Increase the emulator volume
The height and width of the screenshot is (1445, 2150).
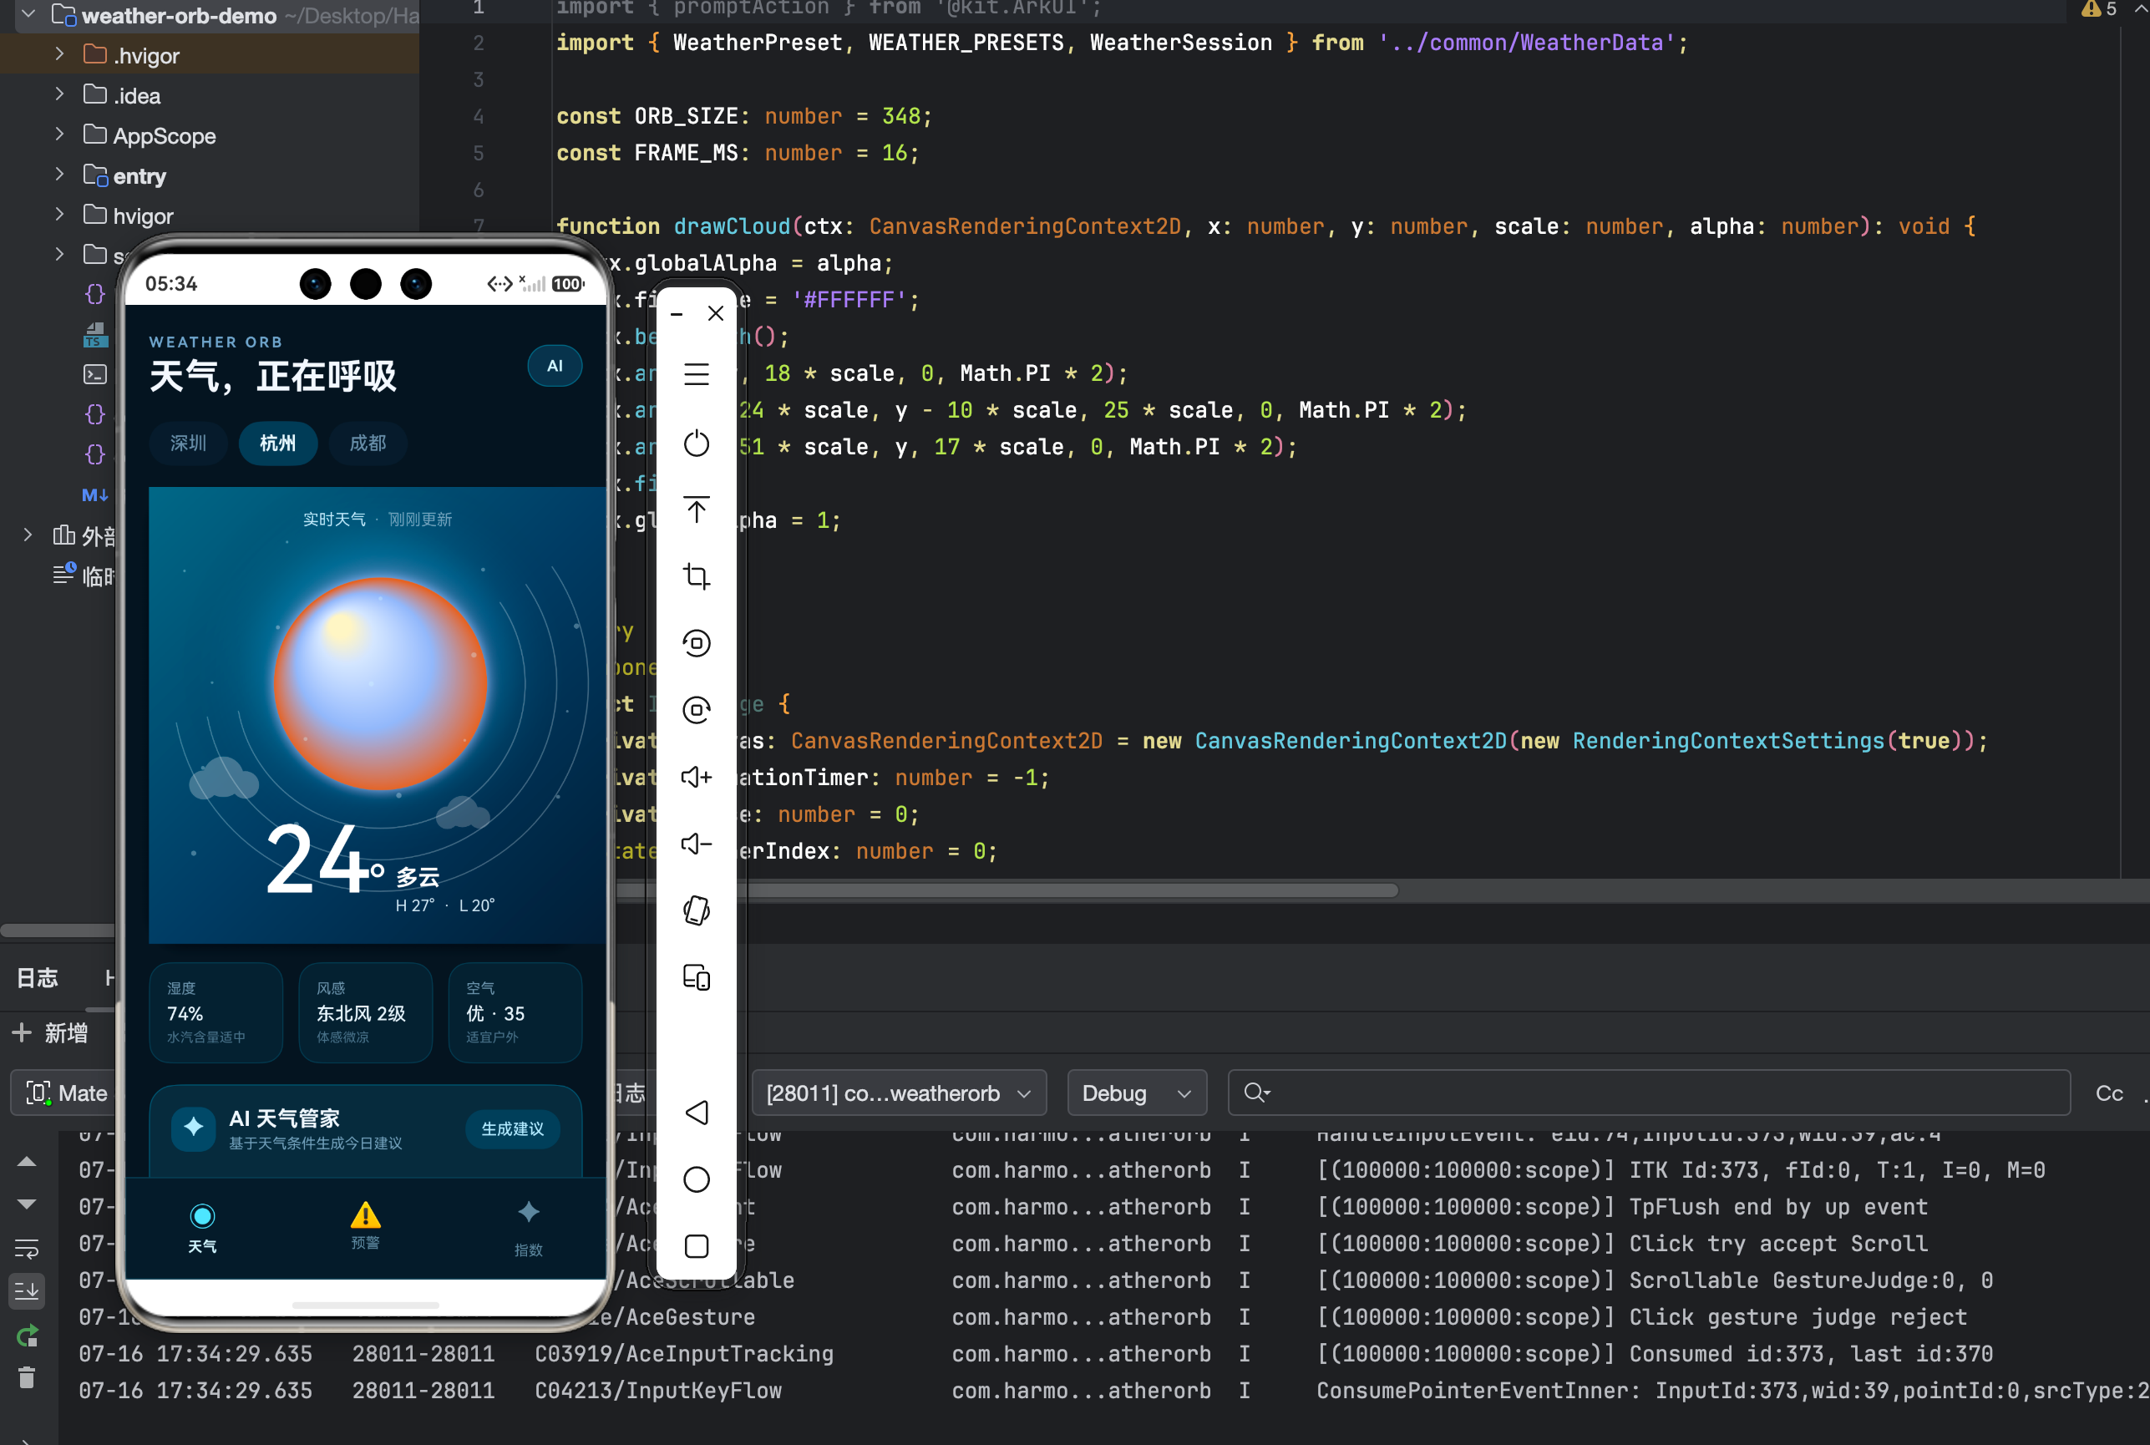(697, 777)
